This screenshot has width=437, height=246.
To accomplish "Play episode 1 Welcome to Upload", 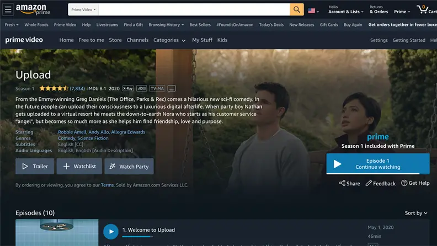I will click(111, 232).
